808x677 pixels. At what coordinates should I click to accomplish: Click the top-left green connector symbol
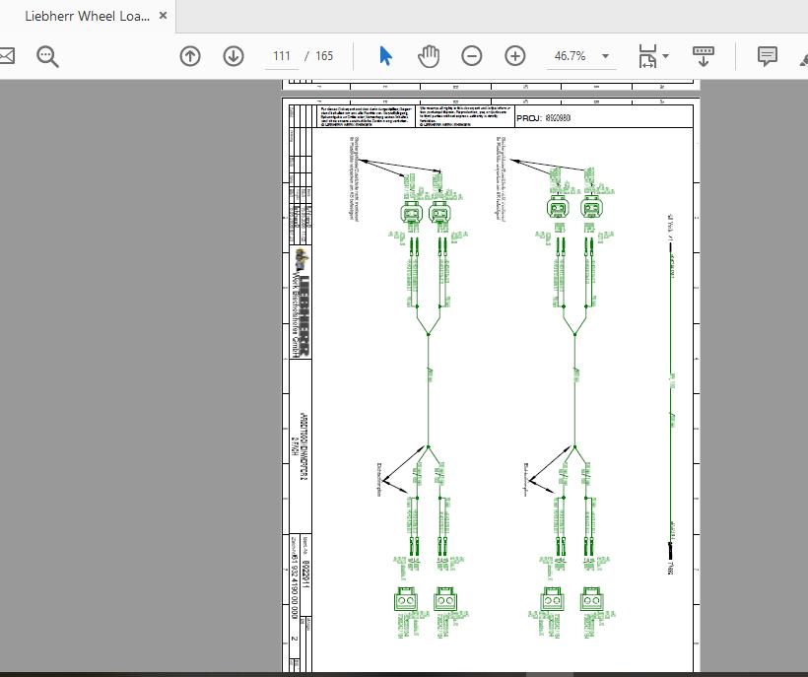pos(411,212)
